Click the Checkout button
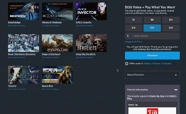The width and height of the screenshot is (186, 114). [x=152, y=56]
